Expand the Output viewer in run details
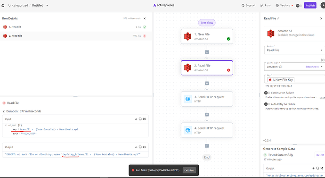325x178 pixels. click(x=144, y=147)
